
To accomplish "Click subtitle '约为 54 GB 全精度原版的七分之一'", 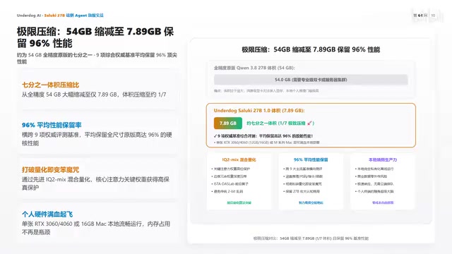I will [x=54, y=55].
